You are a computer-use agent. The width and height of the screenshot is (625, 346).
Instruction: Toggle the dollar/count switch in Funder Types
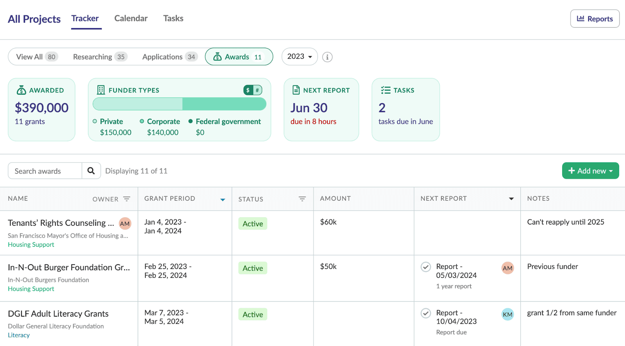coord(253,90)
